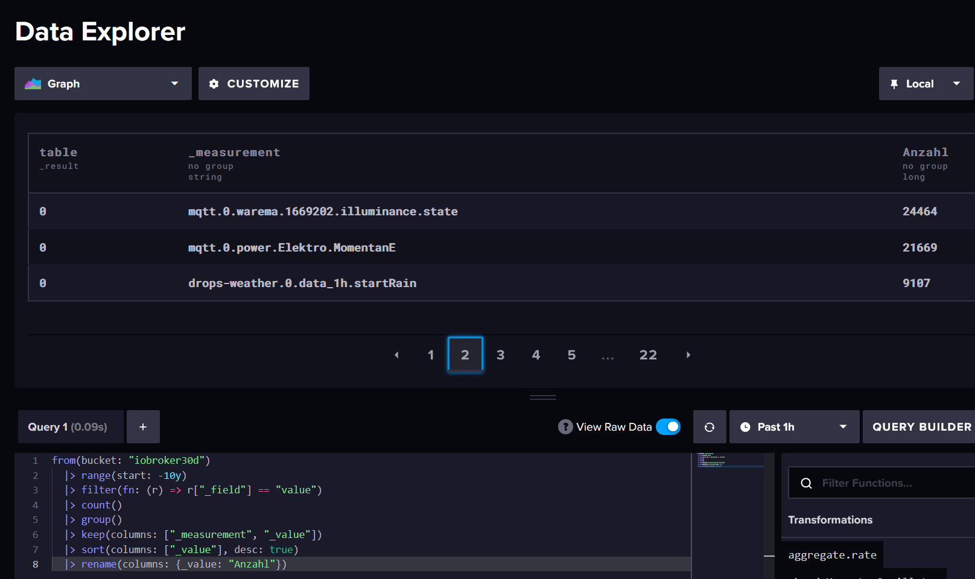Click the Data Explorer page title
The height and width of the screenshot is (579, 975).
pos(100,32)
